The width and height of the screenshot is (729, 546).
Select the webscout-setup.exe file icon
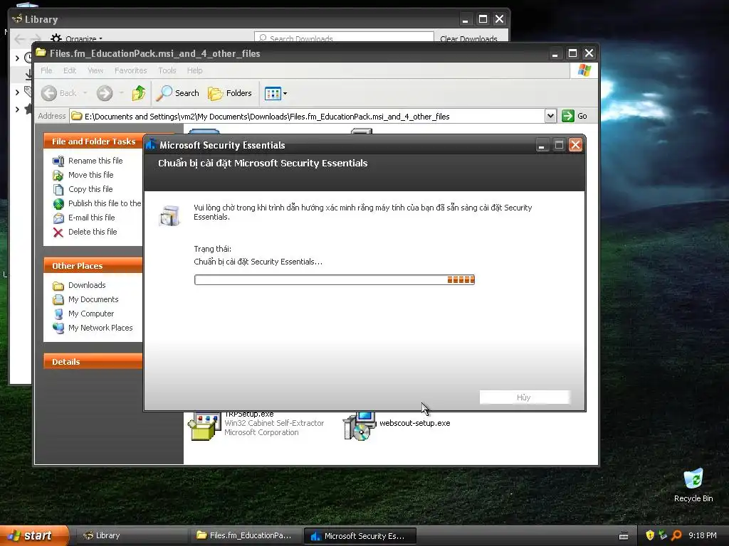coord(359,426)
